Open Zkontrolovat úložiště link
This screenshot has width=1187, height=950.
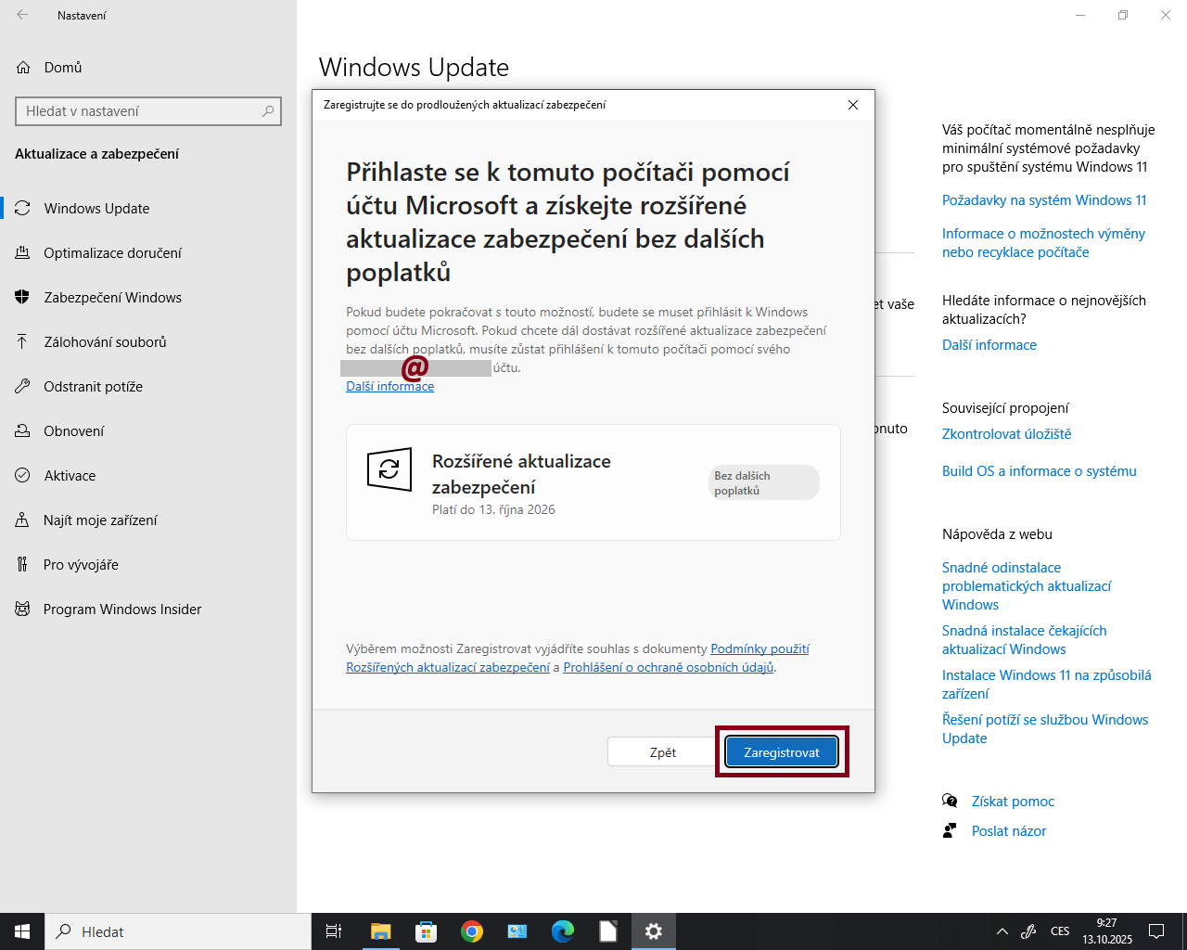[1006, 434]
